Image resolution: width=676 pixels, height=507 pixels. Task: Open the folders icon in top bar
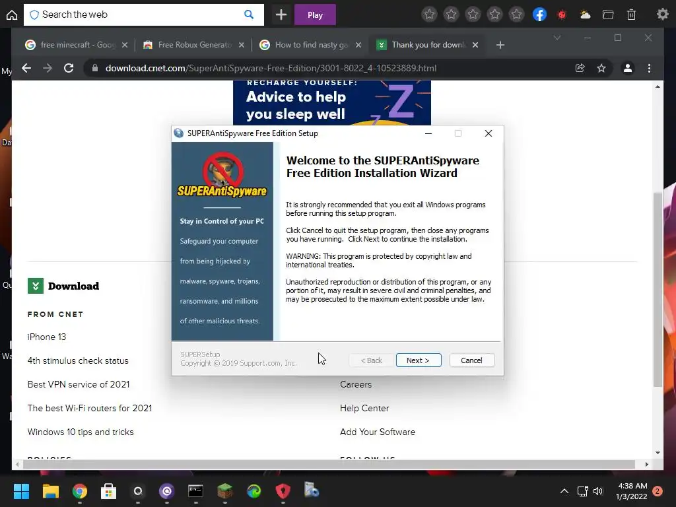[x=608, y=15]
